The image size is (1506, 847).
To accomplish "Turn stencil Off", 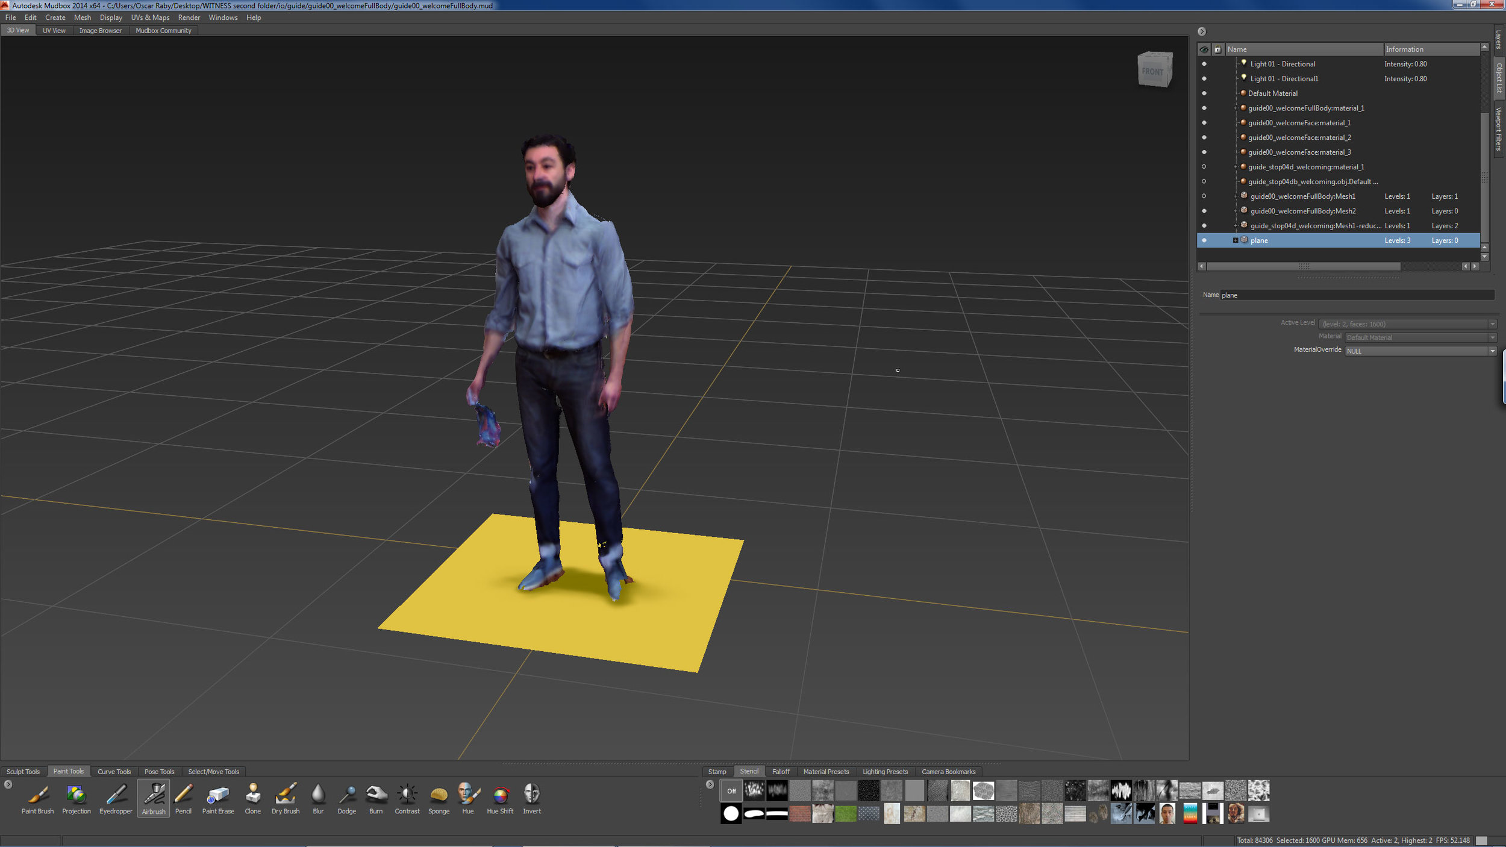I will pos(731,791).
